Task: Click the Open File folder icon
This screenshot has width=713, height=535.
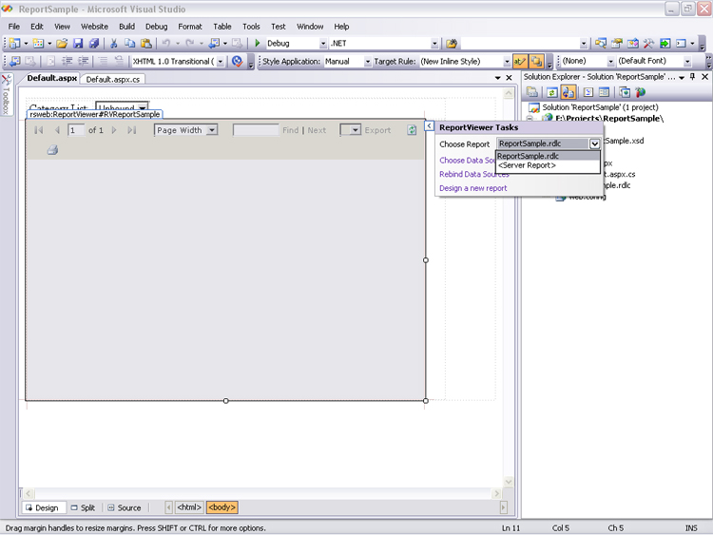Action: point(62,43)
